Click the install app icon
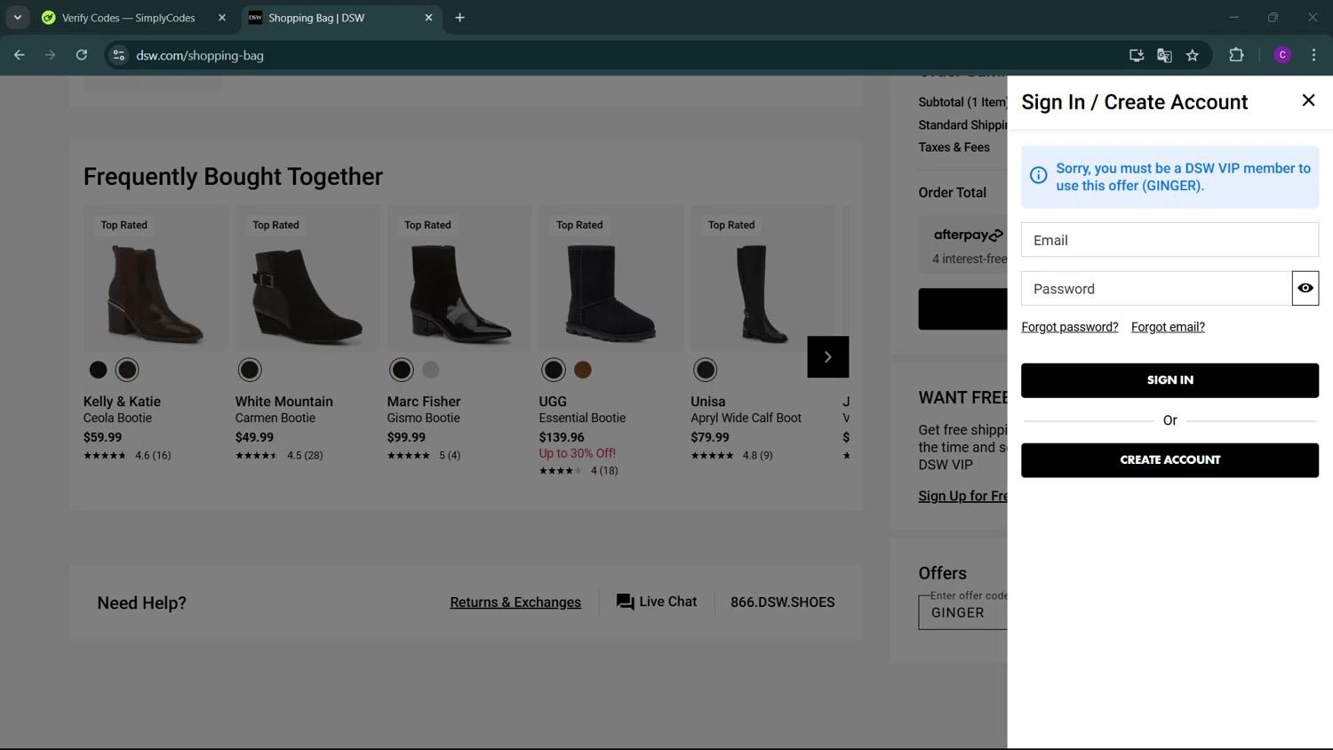The width and height of the screenshot is (1333, 750). [x=1136, y=55]
